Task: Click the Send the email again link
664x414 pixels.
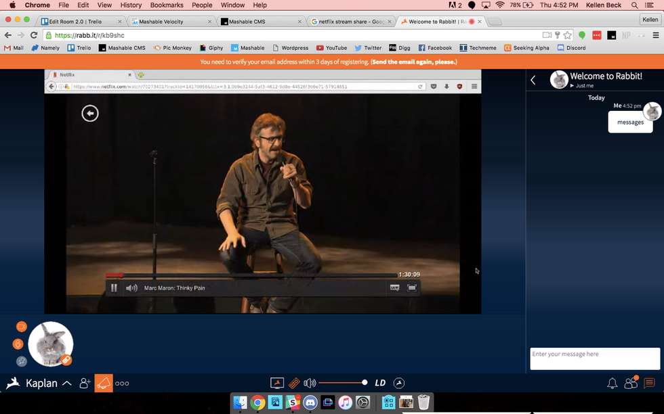Action: click(x=414, y=62)
